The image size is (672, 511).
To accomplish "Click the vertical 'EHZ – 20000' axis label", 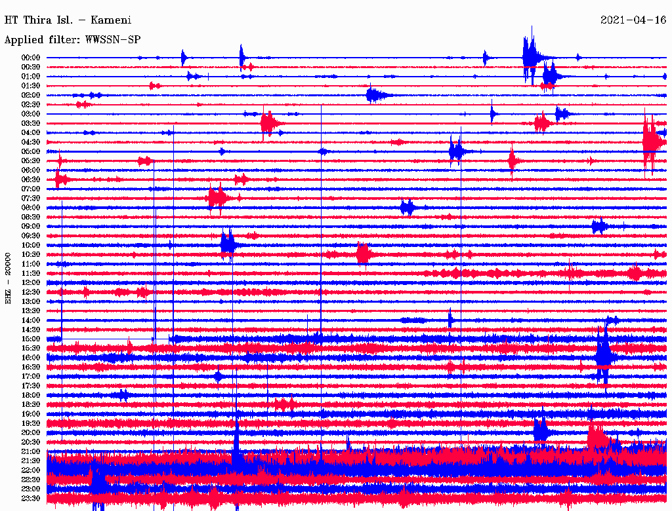I will (8, 278).
